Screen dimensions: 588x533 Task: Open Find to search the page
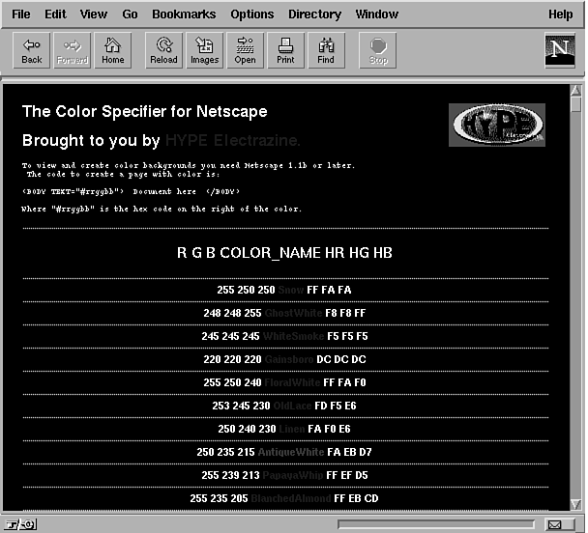[x=326, y=50]
